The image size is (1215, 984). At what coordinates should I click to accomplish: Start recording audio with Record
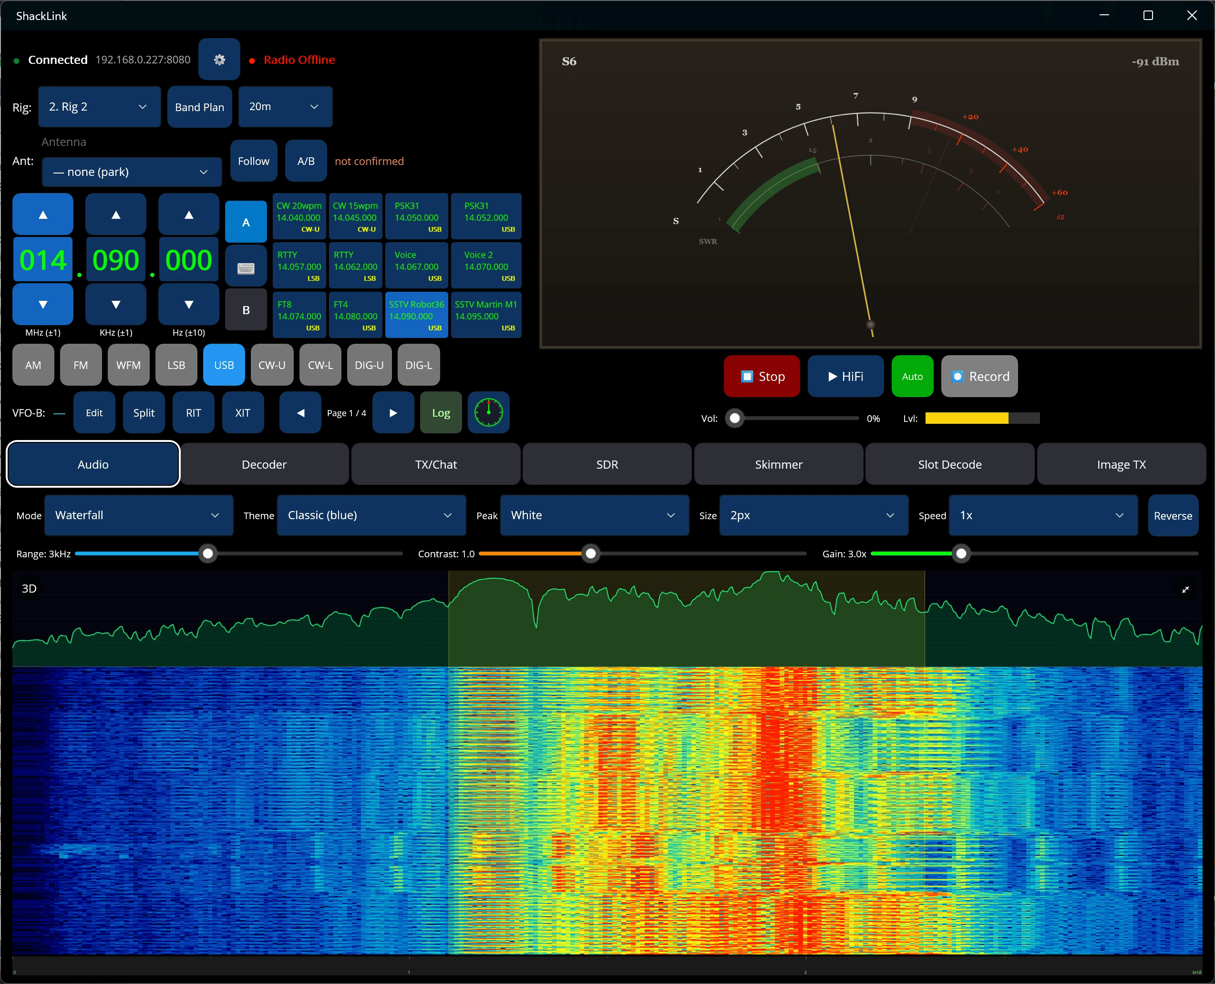click(980, 376)
